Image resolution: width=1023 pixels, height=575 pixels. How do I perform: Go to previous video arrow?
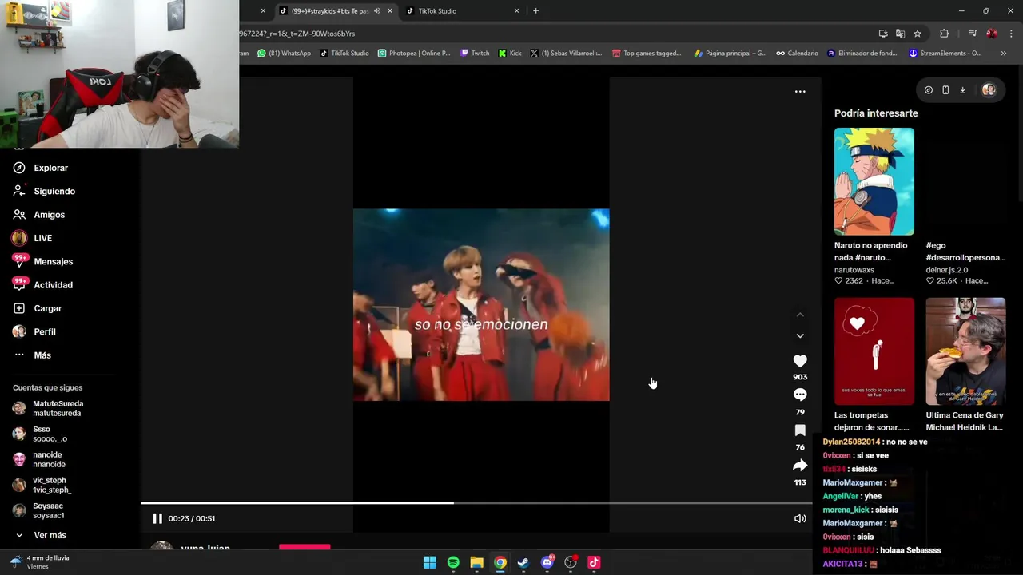click(x=800, y=315)
